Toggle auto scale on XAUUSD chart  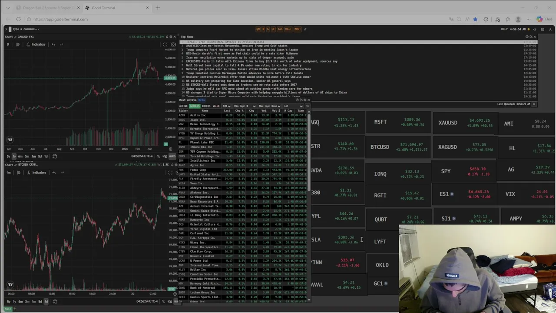click(x=172, y=156)
